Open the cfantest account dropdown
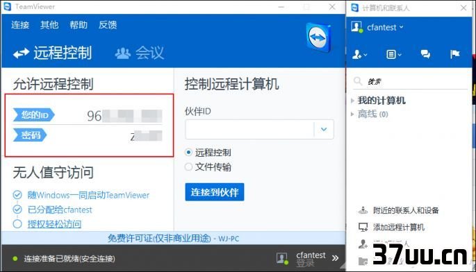This screenshot has height=272, width=476. click(385, 27)
